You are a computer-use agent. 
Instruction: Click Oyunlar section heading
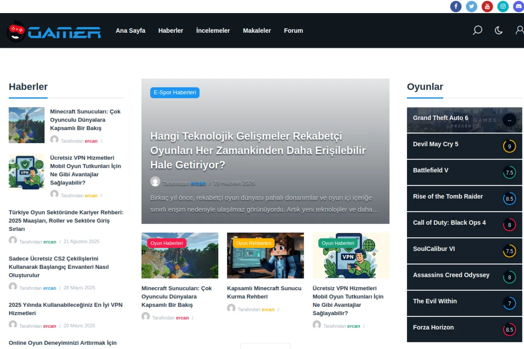[x=425, y=87]
